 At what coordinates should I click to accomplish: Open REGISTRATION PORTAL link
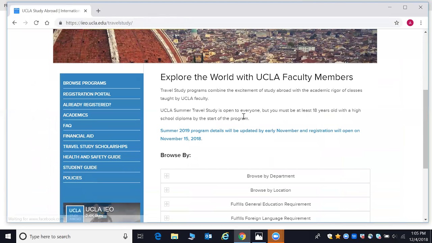click(x=87, y=94)
